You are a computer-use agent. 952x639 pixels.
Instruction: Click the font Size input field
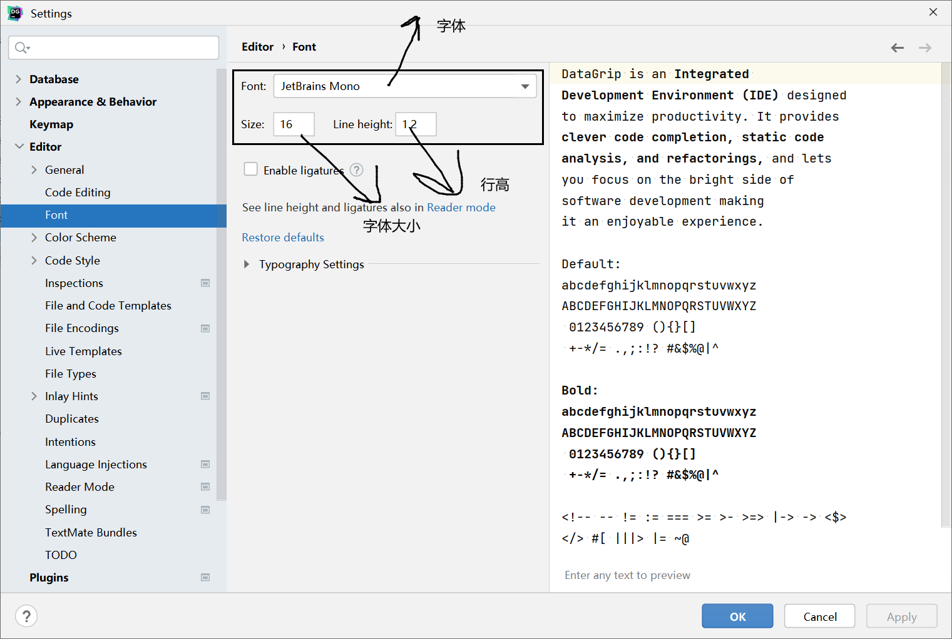(x=294, y=124)
